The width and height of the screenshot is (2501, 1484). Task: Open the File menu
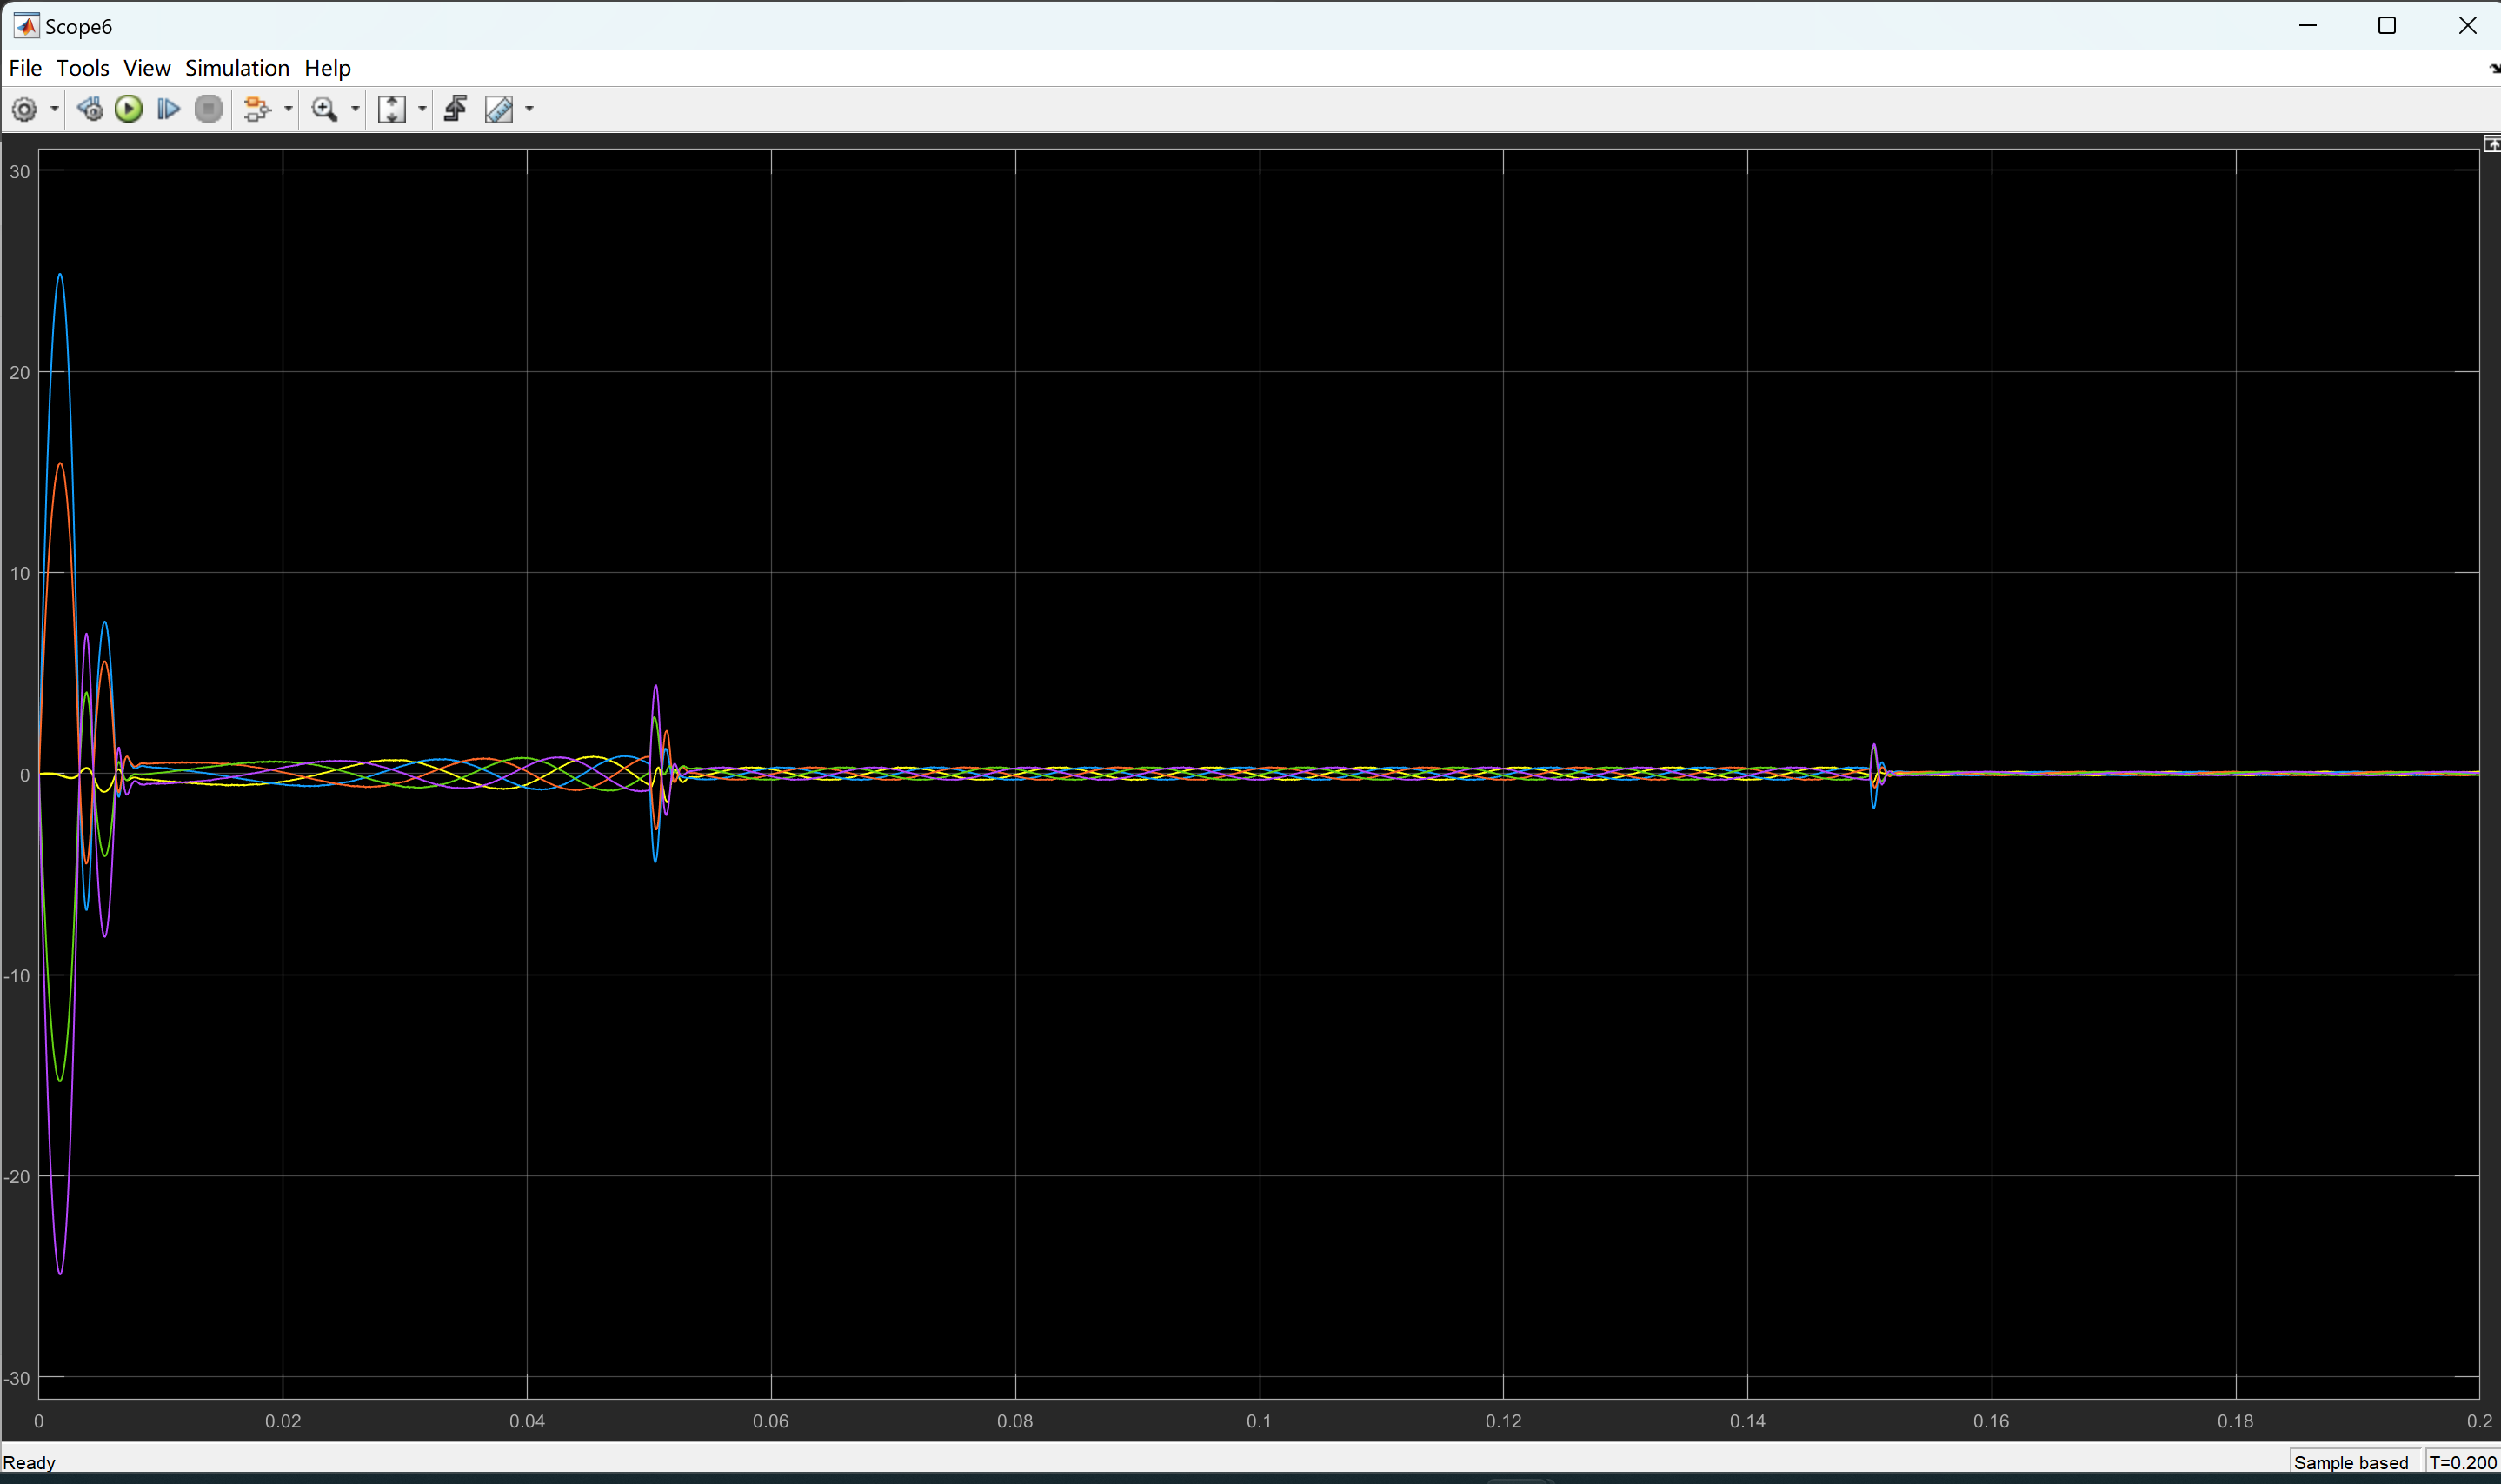pos(25,68)
